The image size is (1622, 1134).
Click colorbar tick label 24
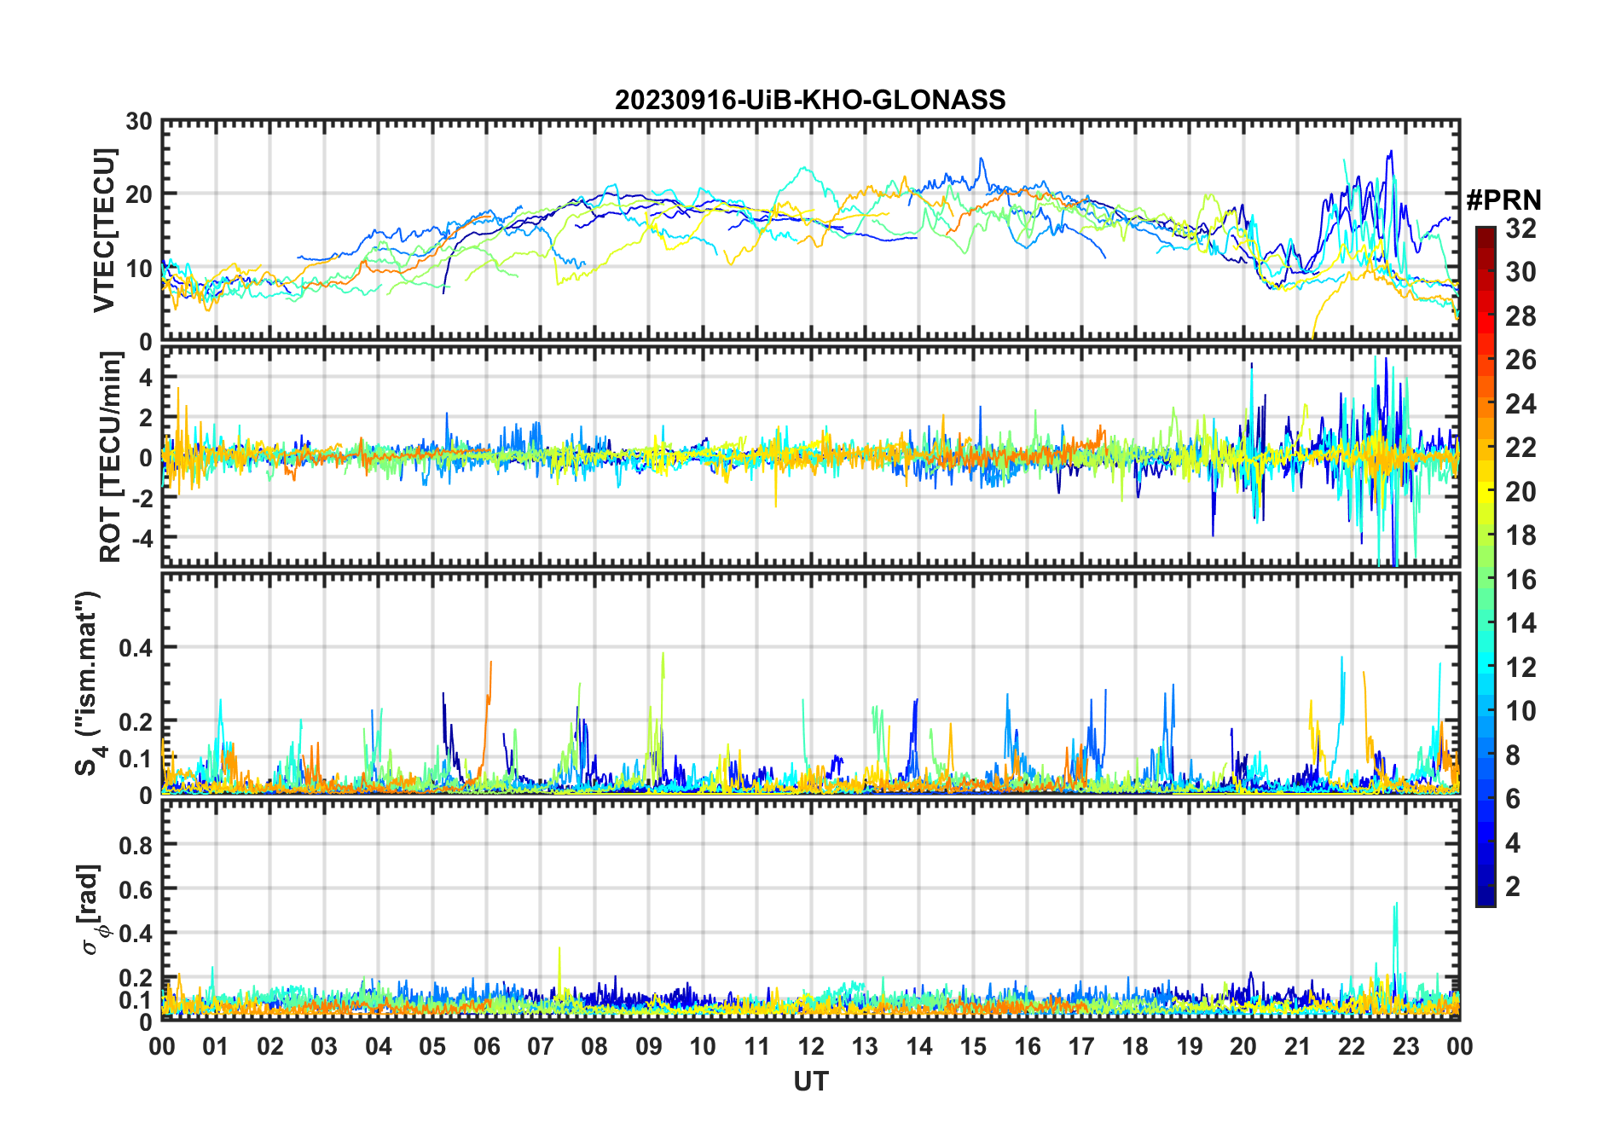pos(1521,404)
